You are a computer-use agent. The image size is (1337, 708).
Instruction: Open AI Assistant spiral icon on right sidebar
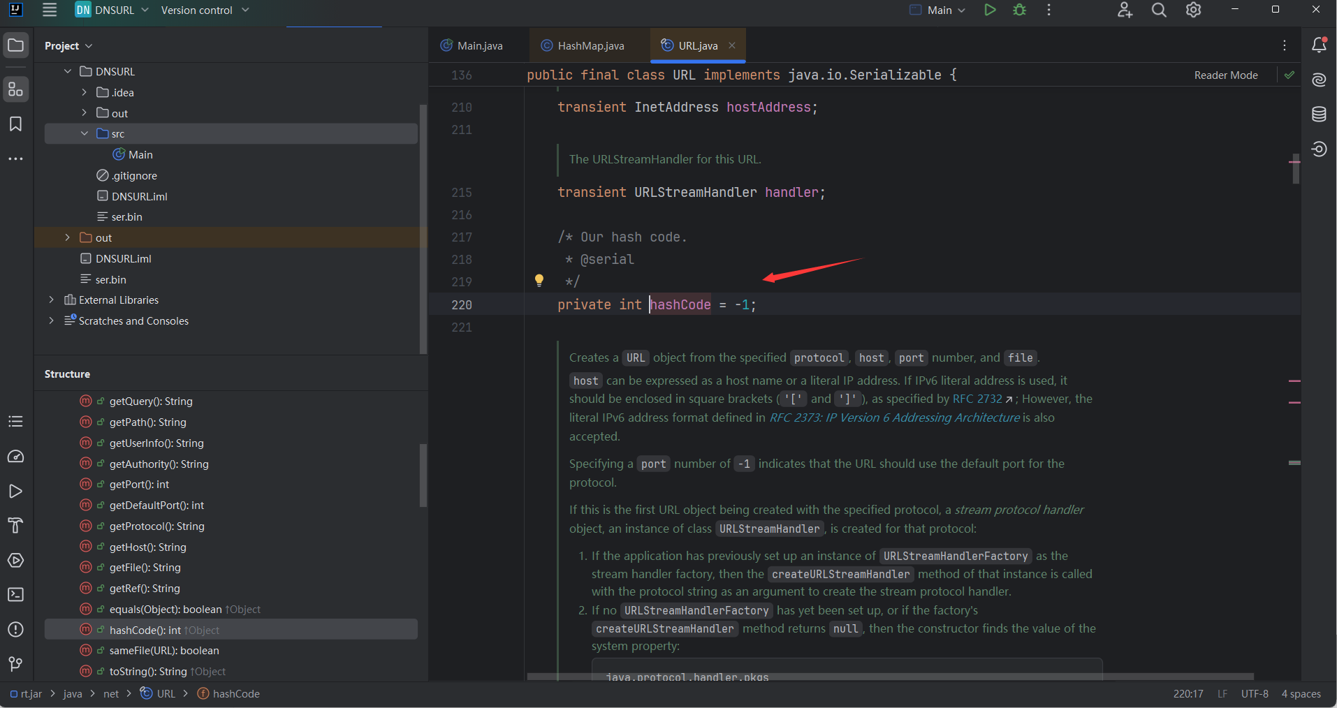coord(1319,80)
